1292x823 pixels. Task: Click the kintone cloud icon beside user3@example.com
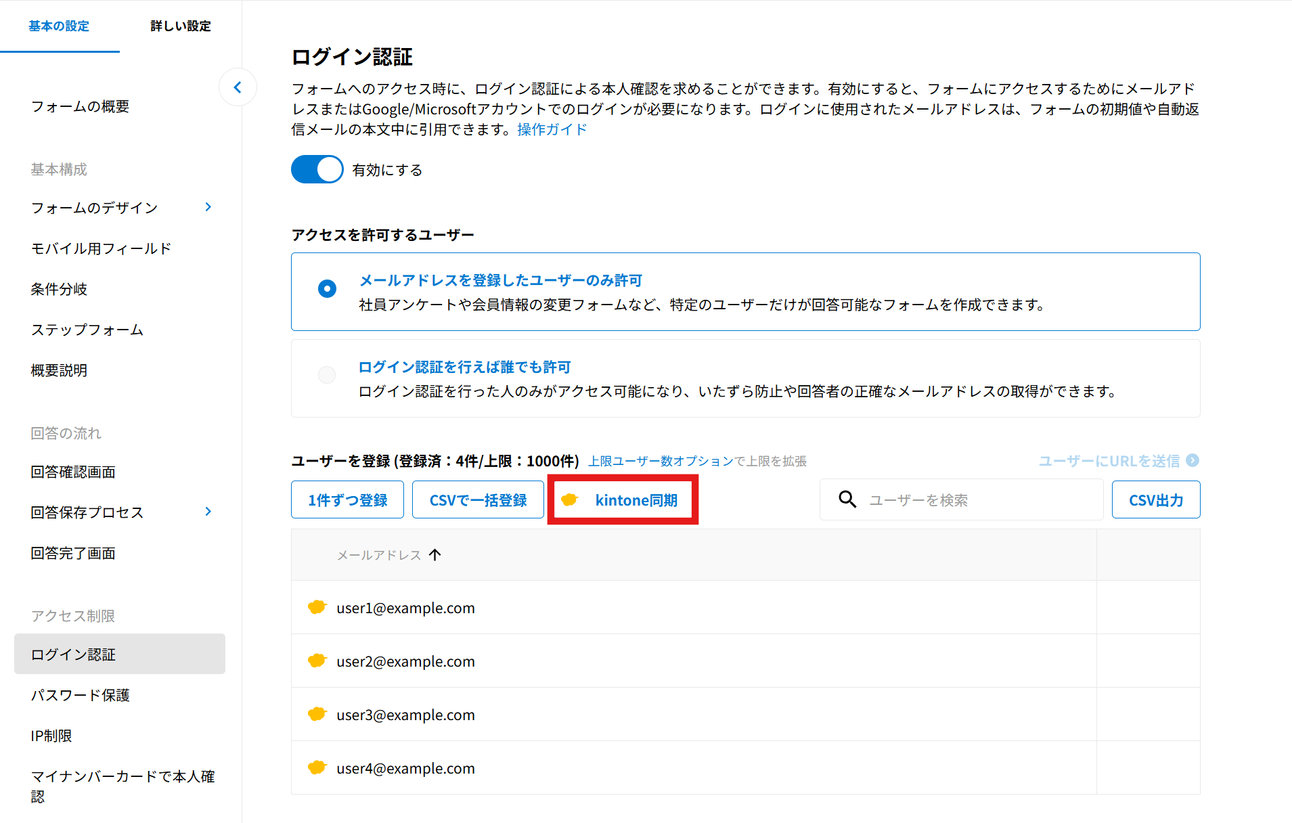[x=317, y=714]
